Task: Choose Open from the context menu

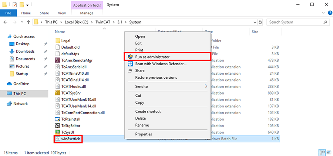Action: click(x=168, y=36)
